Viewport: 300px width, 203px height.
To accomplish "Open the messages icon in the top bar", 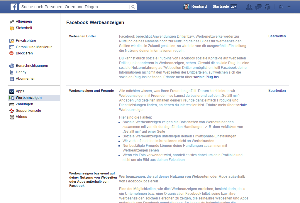I will [x=258, y=6].
